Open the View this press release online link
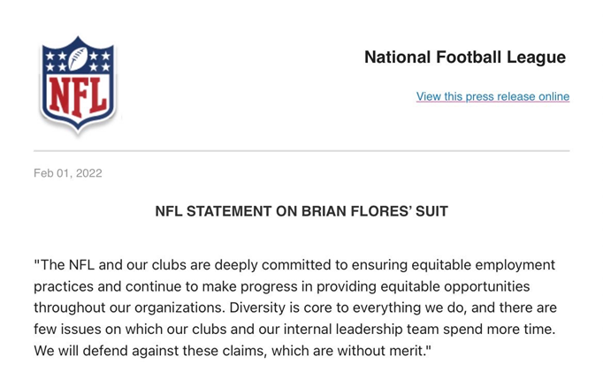Screen dimensions: 603x372 coord(492,96)
